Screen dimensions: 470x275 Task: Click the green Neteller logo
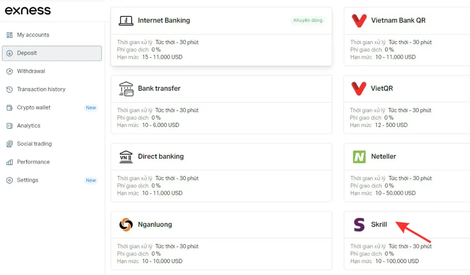click(359, 156)
